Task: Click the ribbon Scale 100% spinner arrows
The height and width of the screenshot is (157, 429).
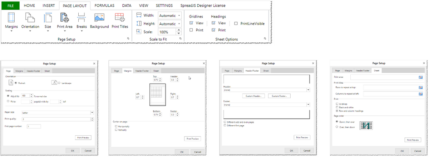Action: (179, 32)
